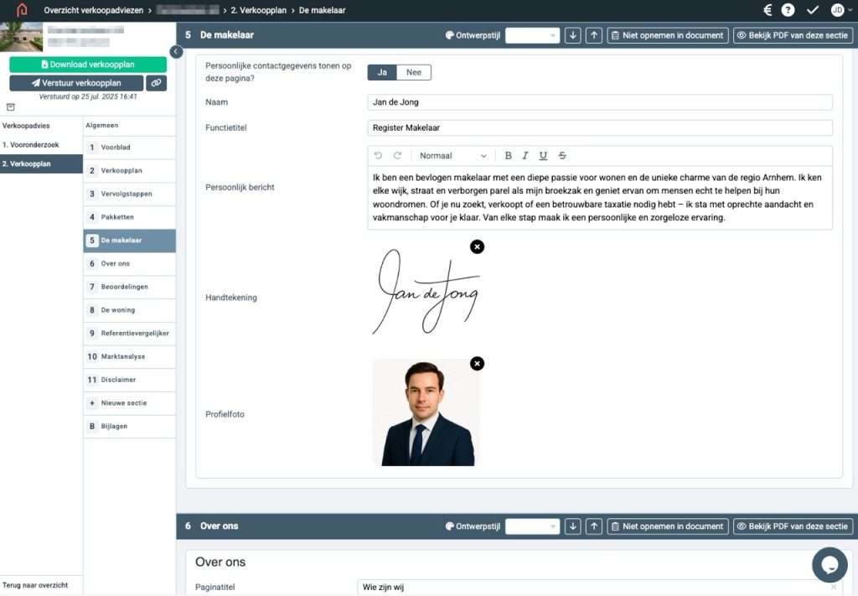
Task: View PDF of De makelaar section
Action: (x=793, y=35)
